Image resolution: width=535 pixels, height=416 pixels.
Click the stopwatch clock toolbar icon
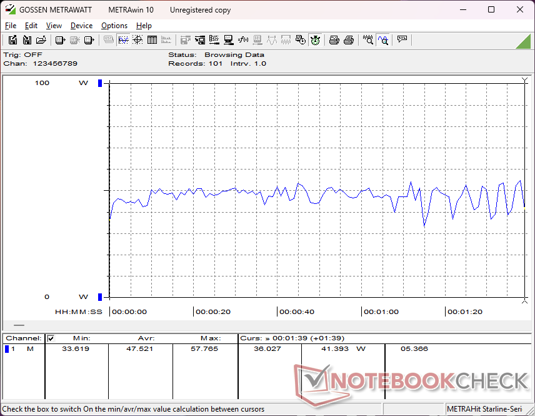click(x=315, y=40)
